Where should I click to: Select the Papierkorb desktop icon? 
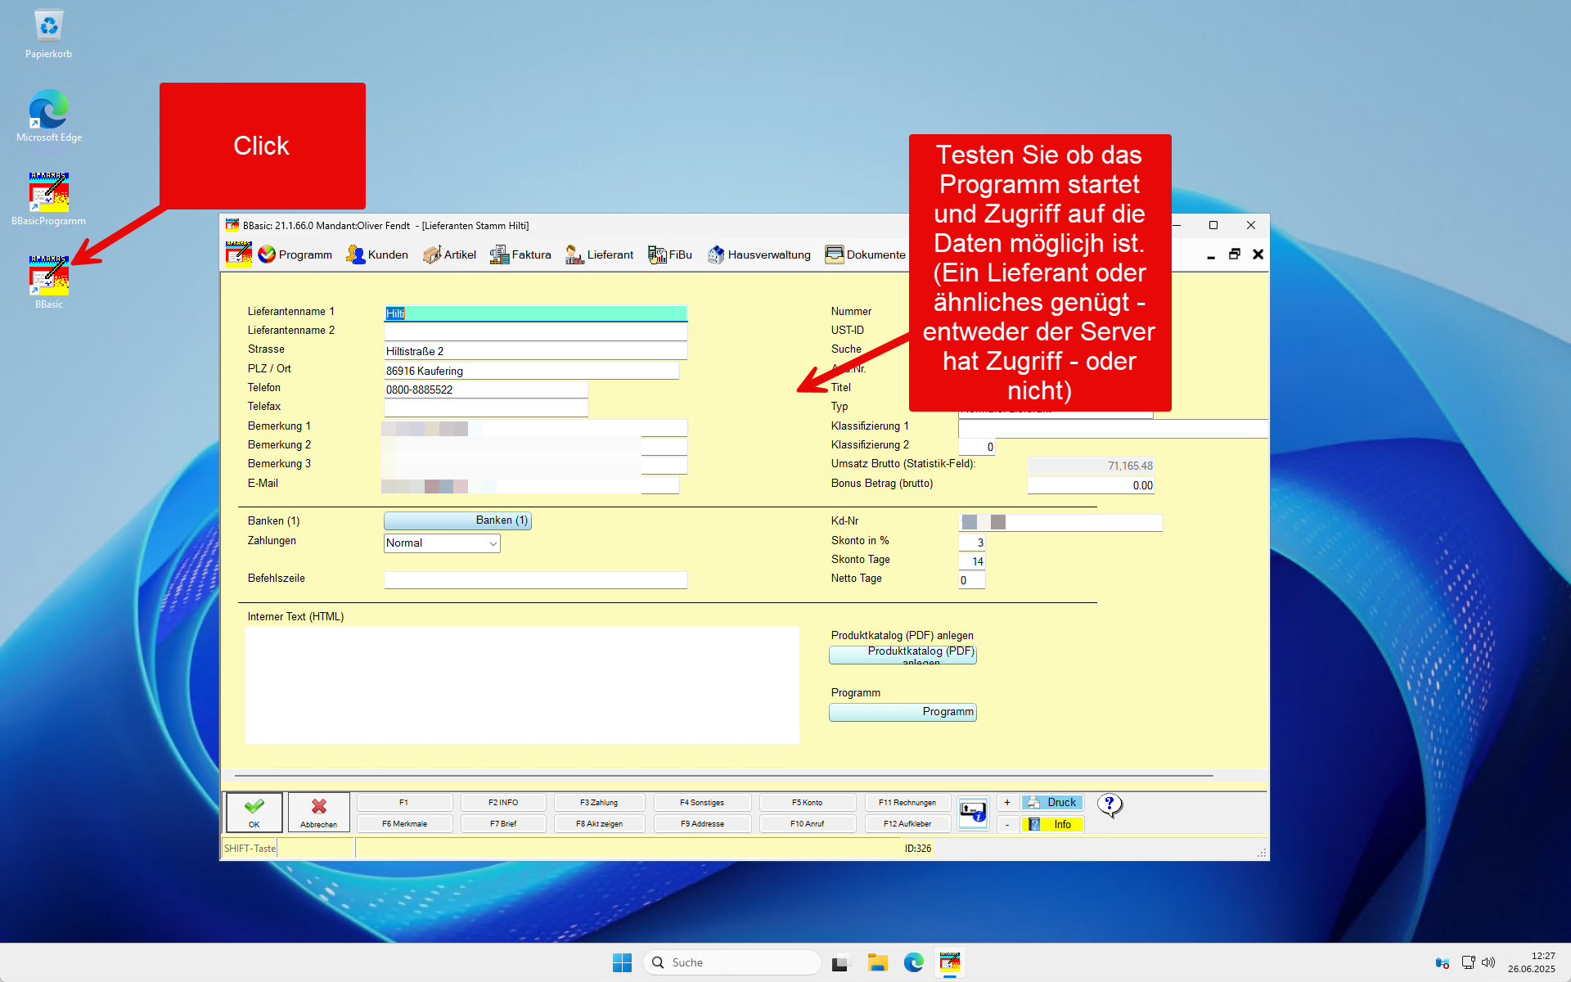[x=49, y=33]
